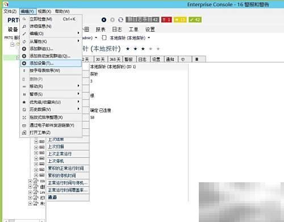Click the group icon beside the Lin tree item
The image size is (284, 222).
click(x=36, y=192)
